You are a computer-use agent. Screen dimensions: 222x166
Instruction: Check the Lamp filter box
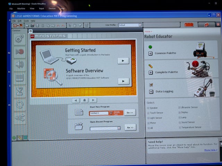pos(180,118)
